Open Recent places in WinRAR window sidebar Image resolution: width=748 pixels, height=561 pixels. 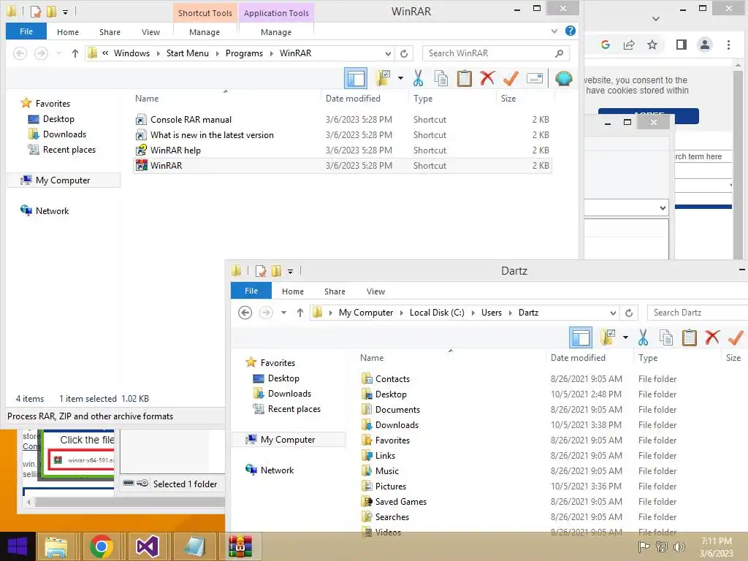pos(69,150)
